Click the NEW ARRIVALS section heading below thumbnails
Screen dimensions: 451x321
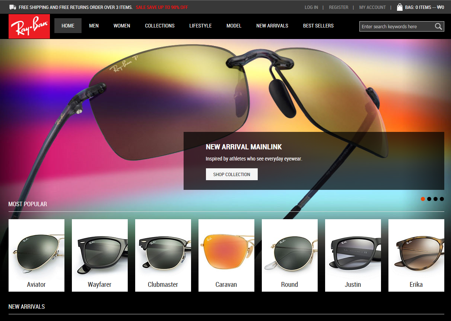pos(26,307)
